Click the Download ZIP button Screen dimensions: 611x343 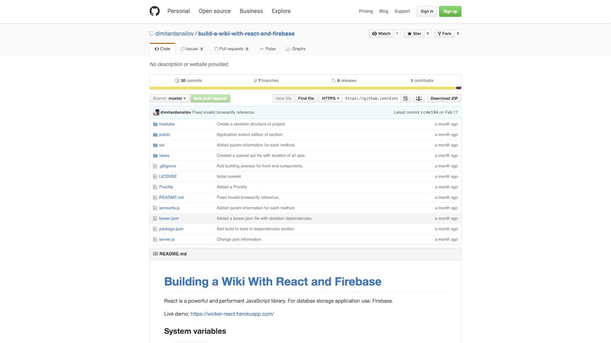pyautogui.click(x=444, y=99)
